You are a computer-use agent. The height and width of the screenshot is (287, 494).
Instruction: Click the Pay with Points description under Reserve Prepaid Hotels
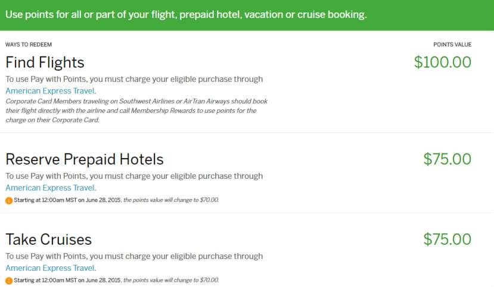tap(134, 176)
